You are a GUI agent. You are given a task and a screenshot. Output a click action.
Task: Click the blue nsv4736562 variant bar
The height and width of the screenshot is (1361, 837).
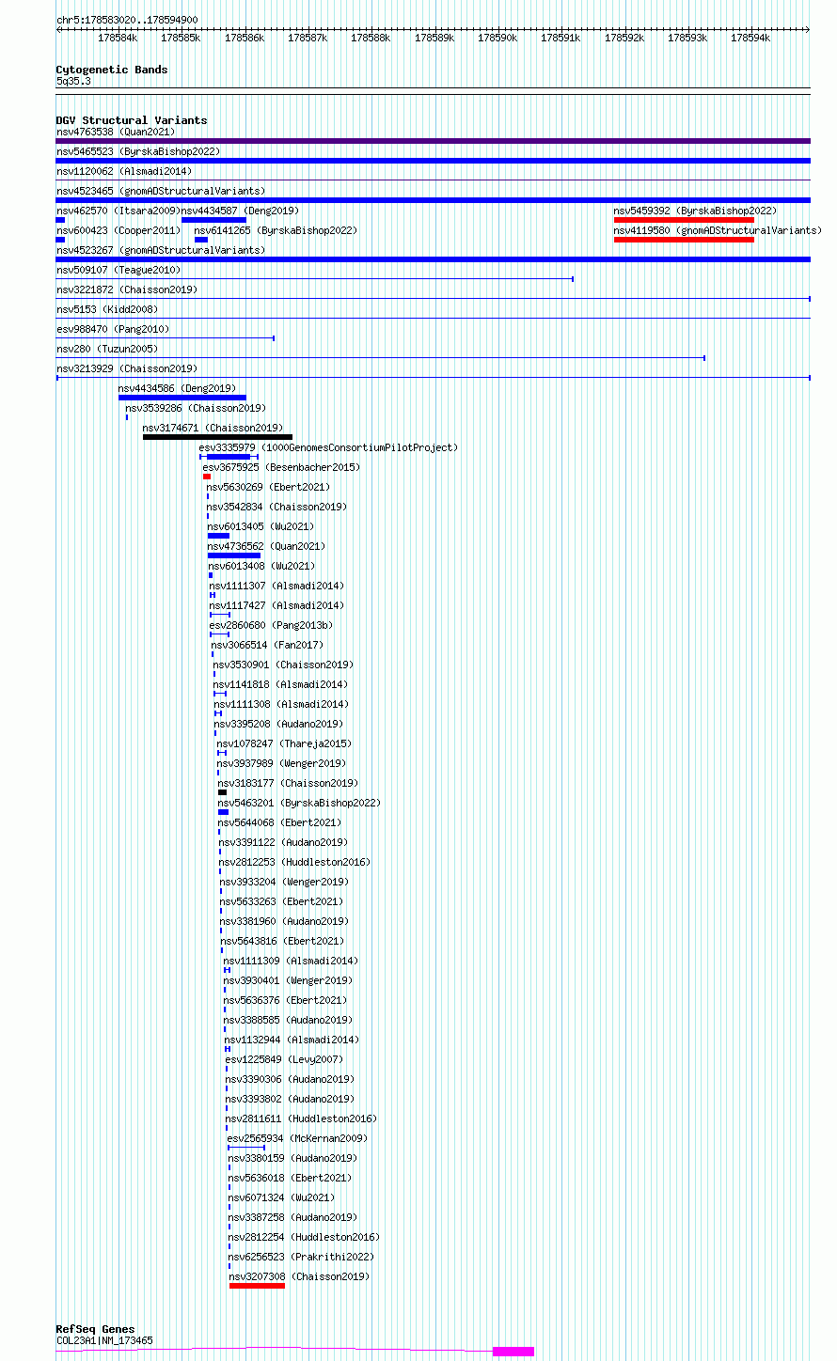pyautogui.click(x=234, y=555)
